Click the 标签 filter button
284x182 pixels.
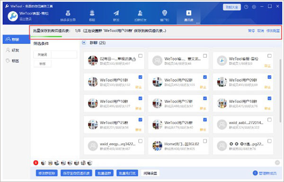(43, 63)
